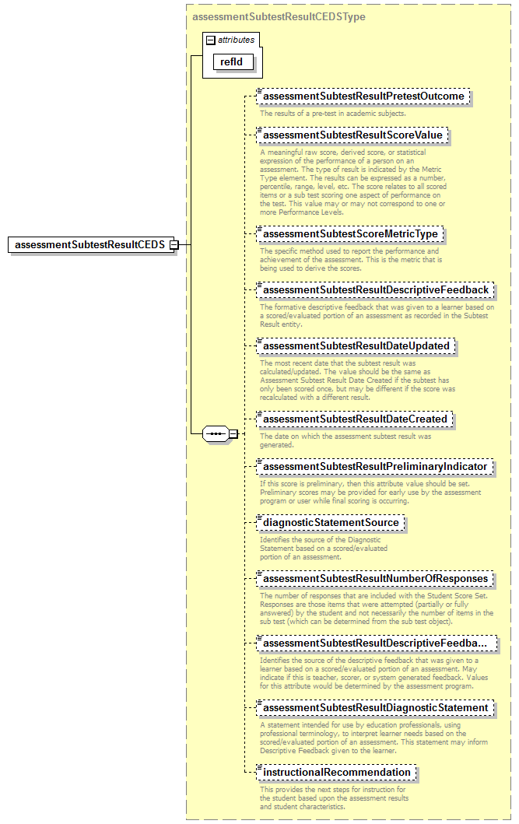Image resolution: width=519 pixels, height=824 pixels.
Task: Select assessmentSubtestResultDateCreated element
Action: [355, 419]
